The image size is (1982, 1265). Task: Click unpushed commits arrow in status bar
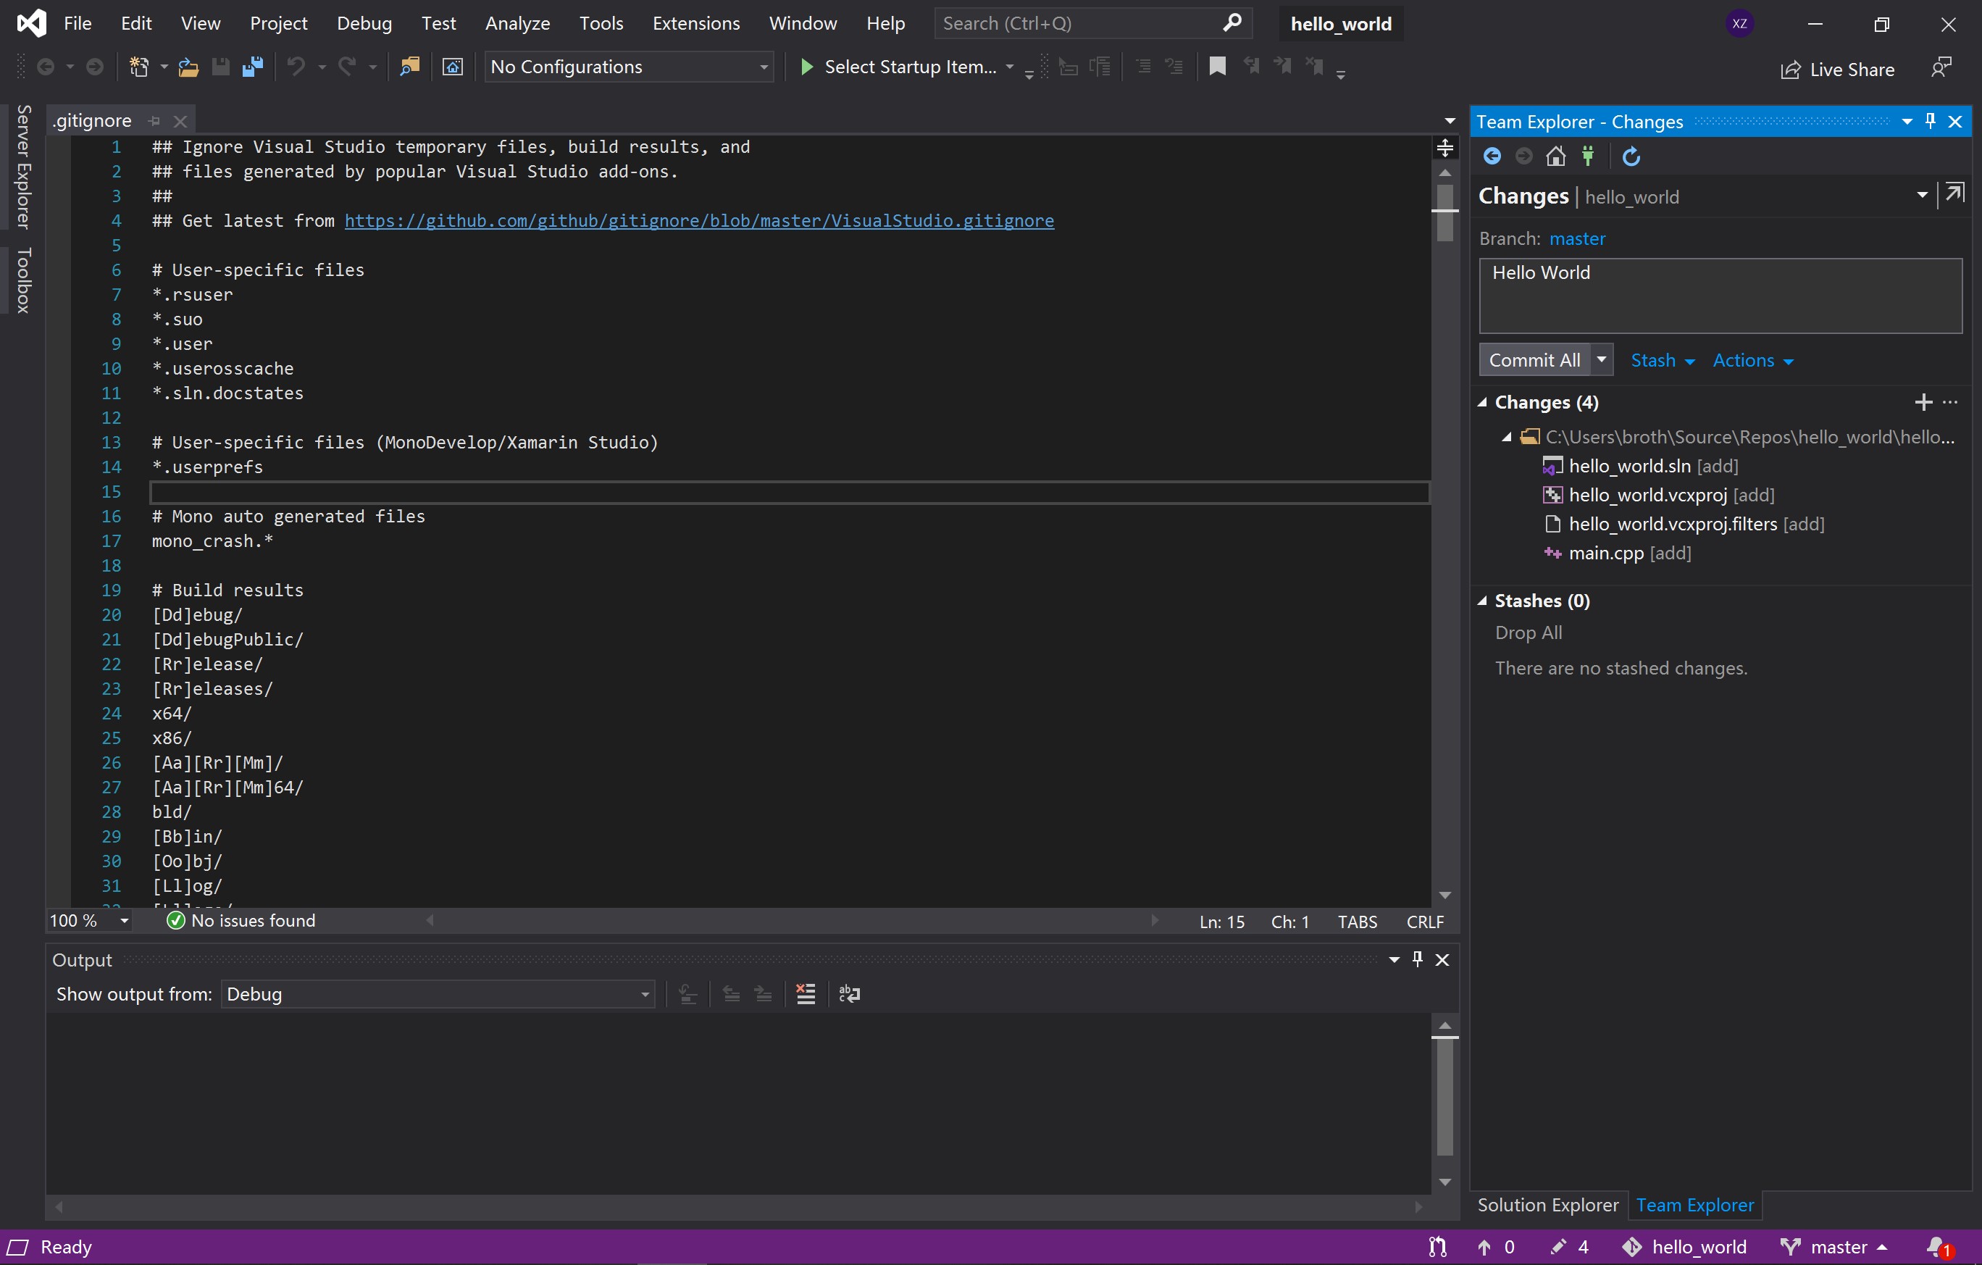tap(1484, 1247)
